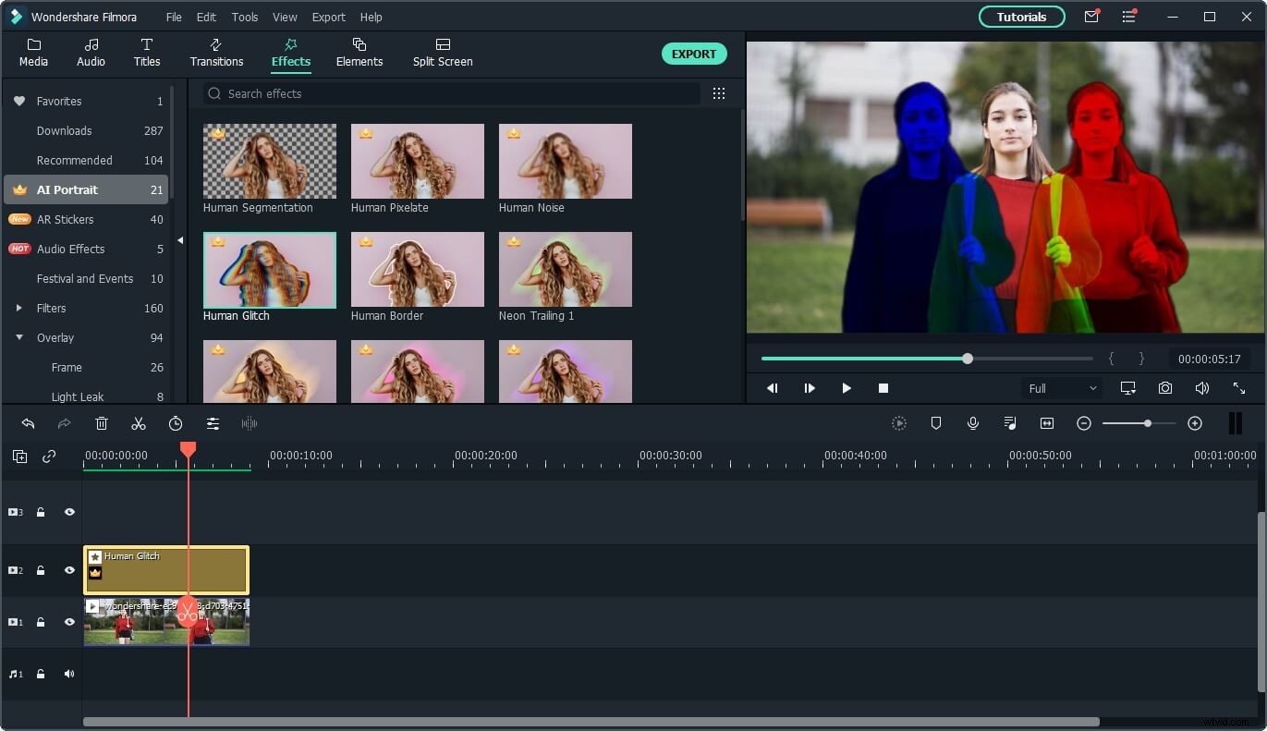
Task: Split the clip with the scissors tool
Action: 139,423
